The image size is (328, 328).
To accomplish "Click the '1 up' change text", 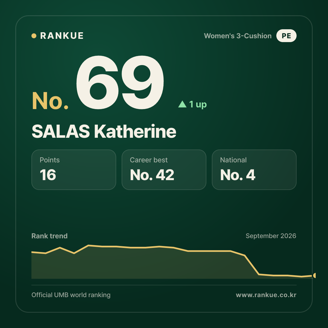I will click(x=198, y=104).
